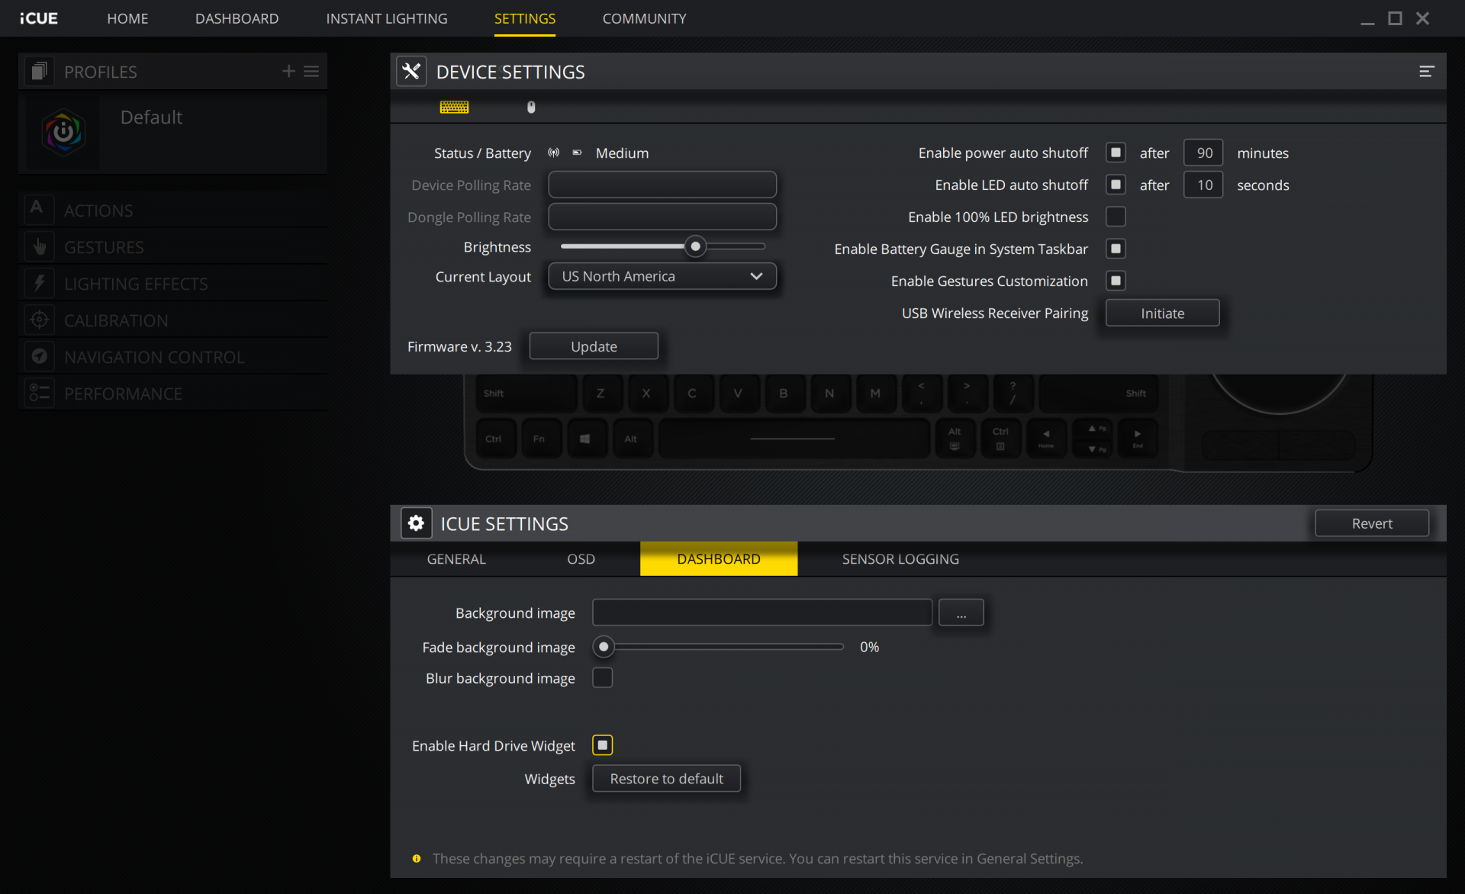The height and width of the screenshot is (894, 1465).
Task: Expand the Current Layout dropdown
Action: (662, 276)
